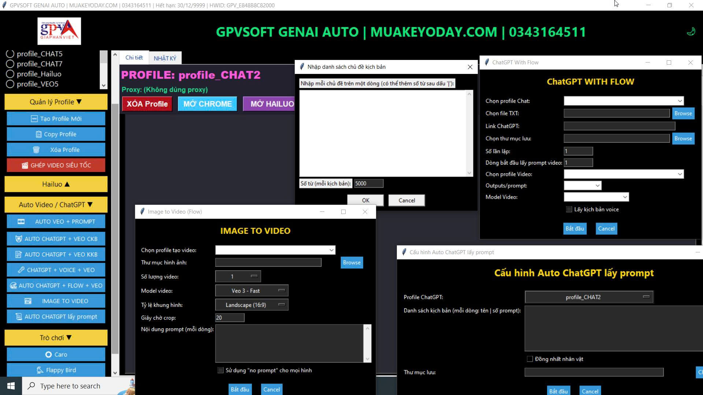Click the CHATGPT + VOICE + VEO icon

click(x=21, y=270)
